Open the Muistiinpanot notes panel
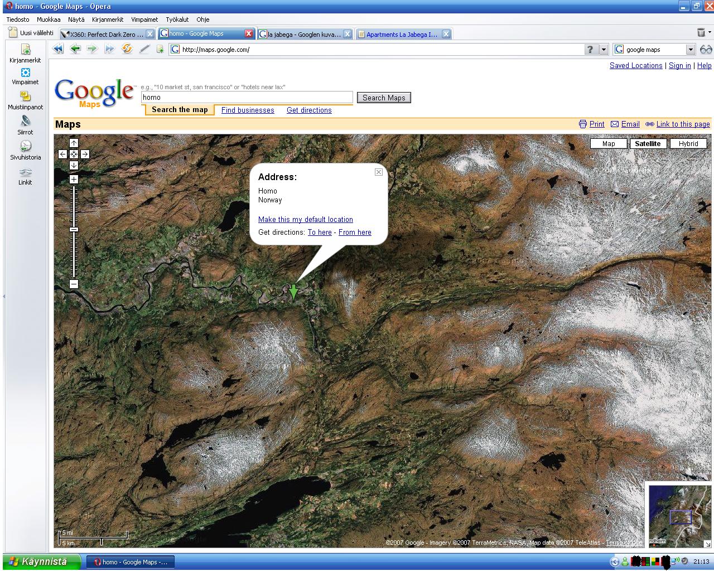 click(x=25, y=100)
